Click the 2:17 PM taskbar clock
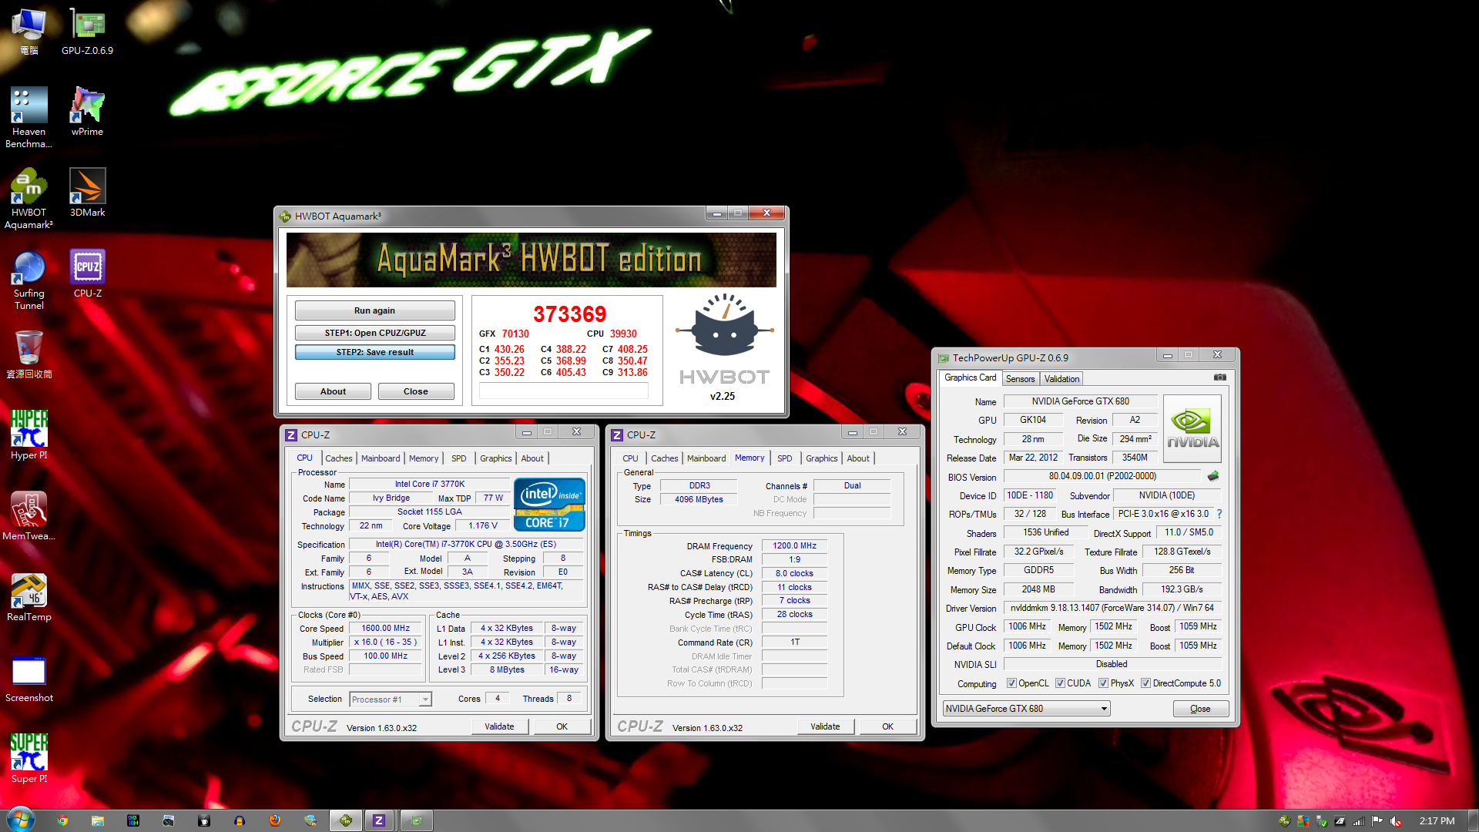This screenshot has height=832, width=1479. [1437, 821]
